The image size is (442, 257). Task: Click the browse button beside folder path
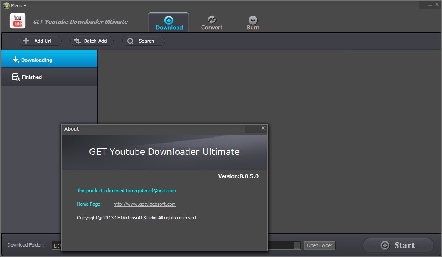[297, 245]
